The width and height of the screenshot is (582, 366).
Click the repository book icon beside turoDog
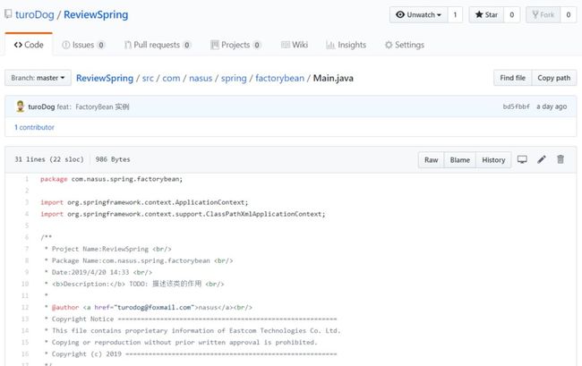click(x=8, y=14)
